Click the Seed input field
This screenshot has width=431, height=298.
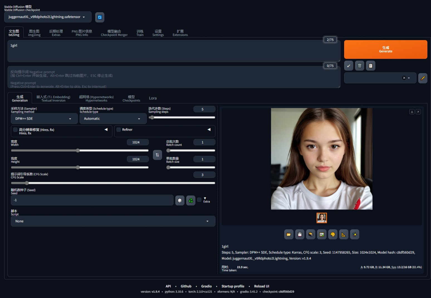92,200
